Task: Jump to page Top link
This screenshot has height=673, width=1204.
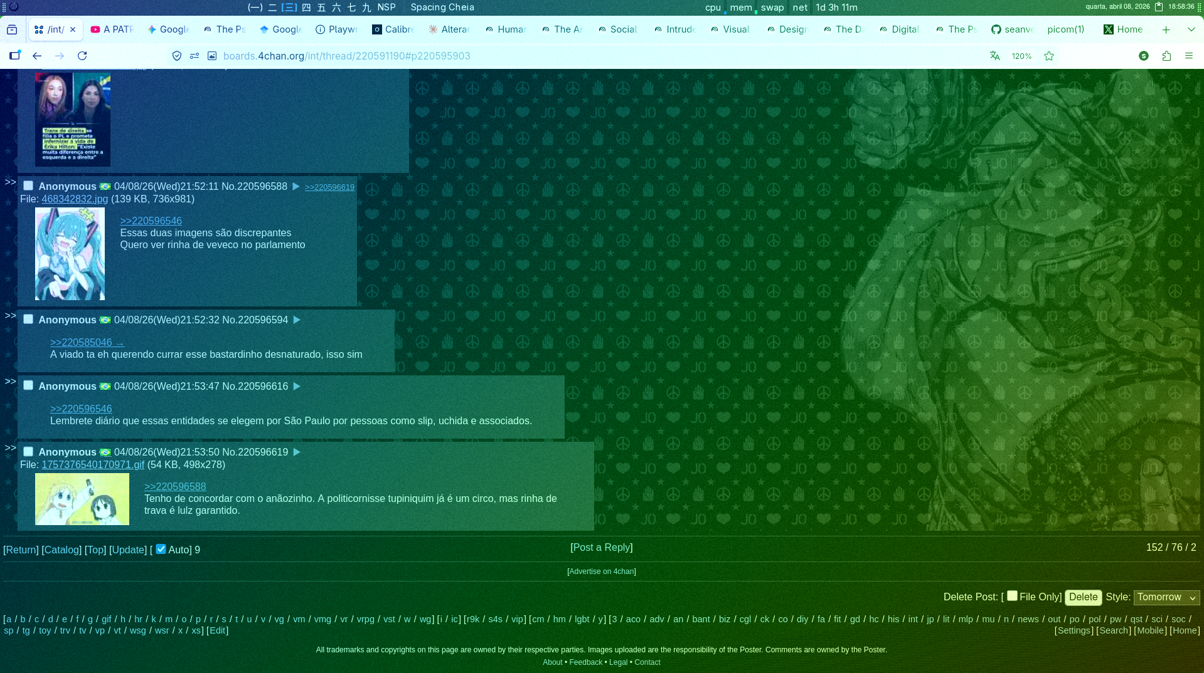Action: pos(95,550)
